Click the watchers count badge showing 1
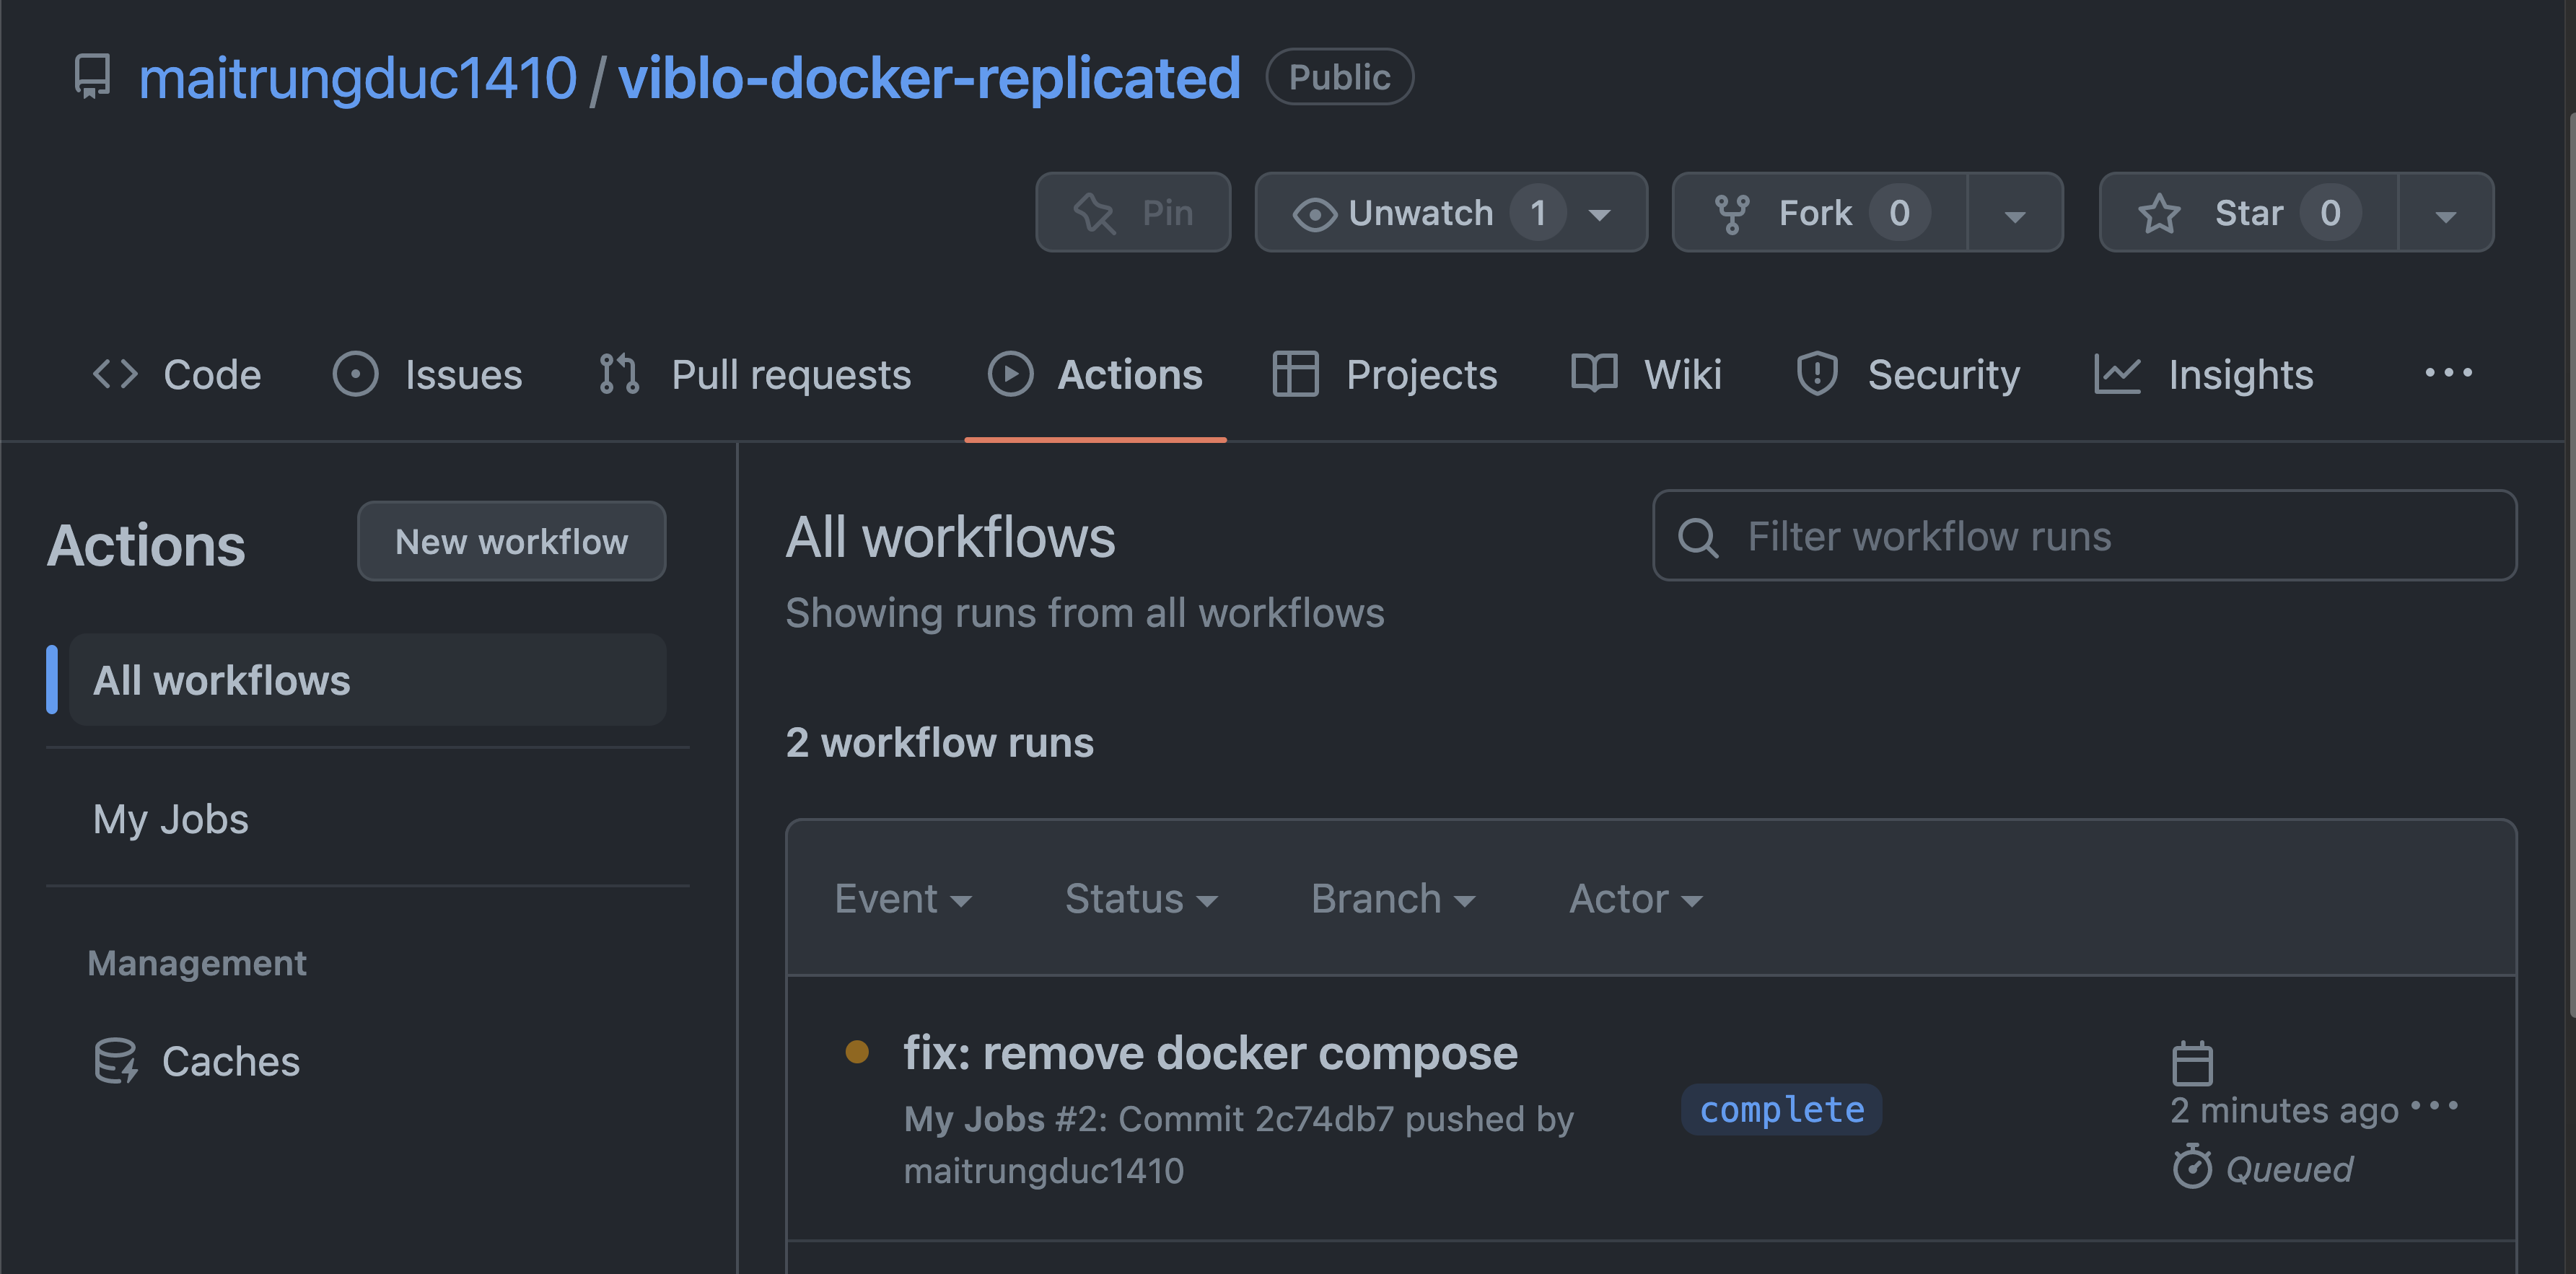The height and width of the screenshot is (1274, 2576). click(1538, 213)
